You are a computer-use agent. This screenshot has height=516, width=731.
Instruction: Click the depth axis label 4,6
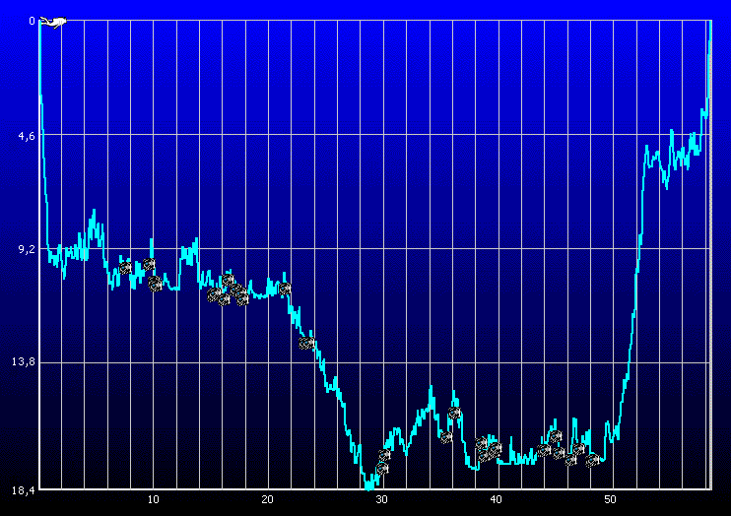(x=27, y=136)
